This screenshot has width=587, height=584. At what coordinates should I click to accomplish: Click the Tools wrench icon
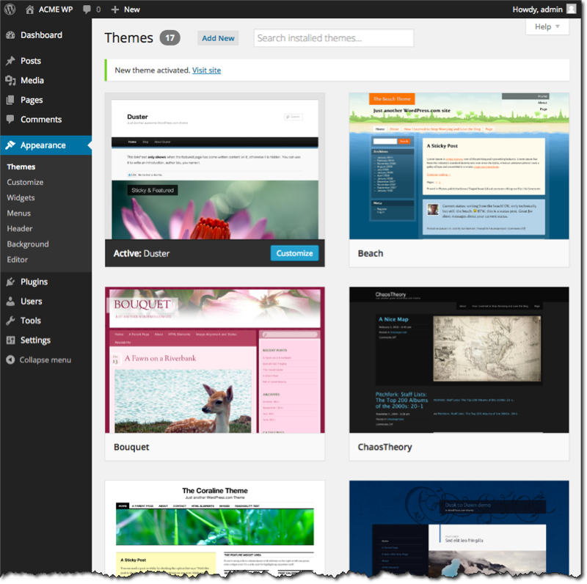pyautogui.click(x=10, y=321)
